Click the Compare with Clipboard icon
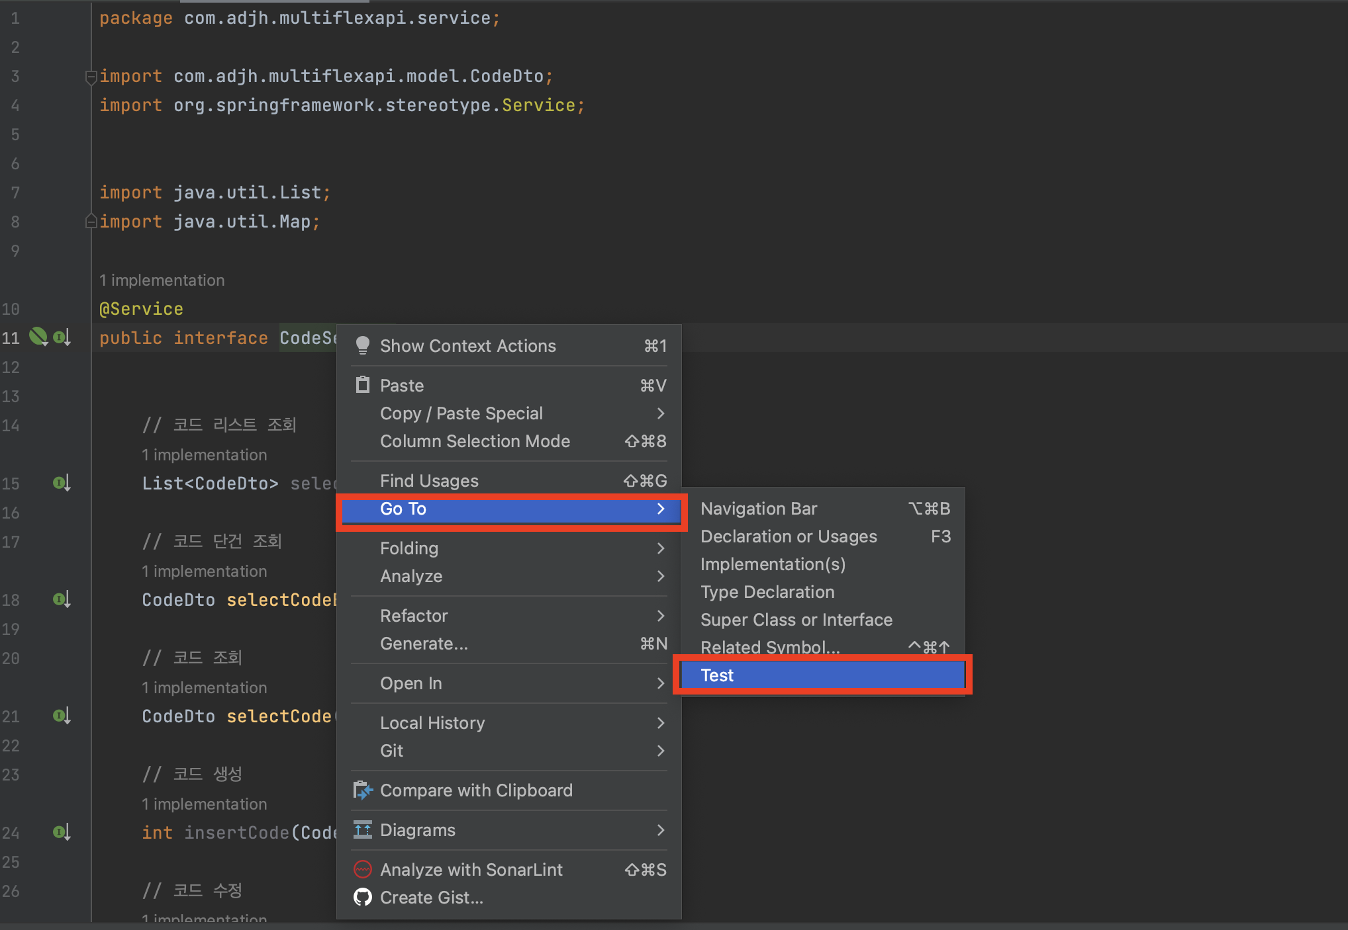The image size is (1348, 930). (x=363, y=790)
